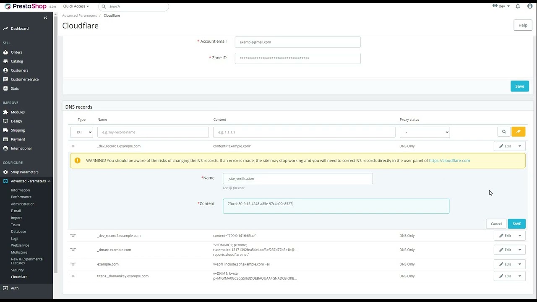
Task: Open the Cloudflare submenu item
Action: (x=19, y=277)
